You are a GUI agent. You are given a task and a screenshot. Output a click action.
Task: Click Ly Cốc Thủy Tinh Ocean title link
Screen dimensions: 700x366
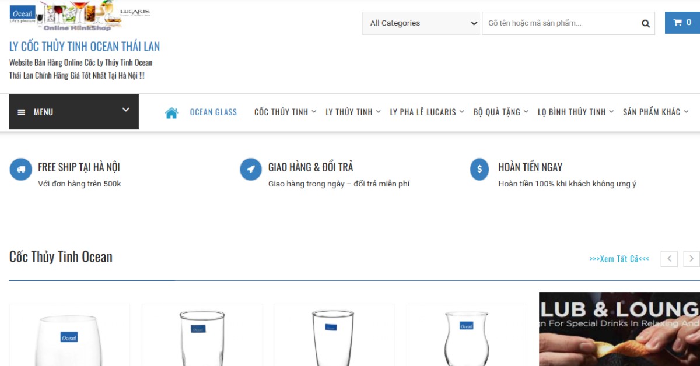[x=85, y=46]
